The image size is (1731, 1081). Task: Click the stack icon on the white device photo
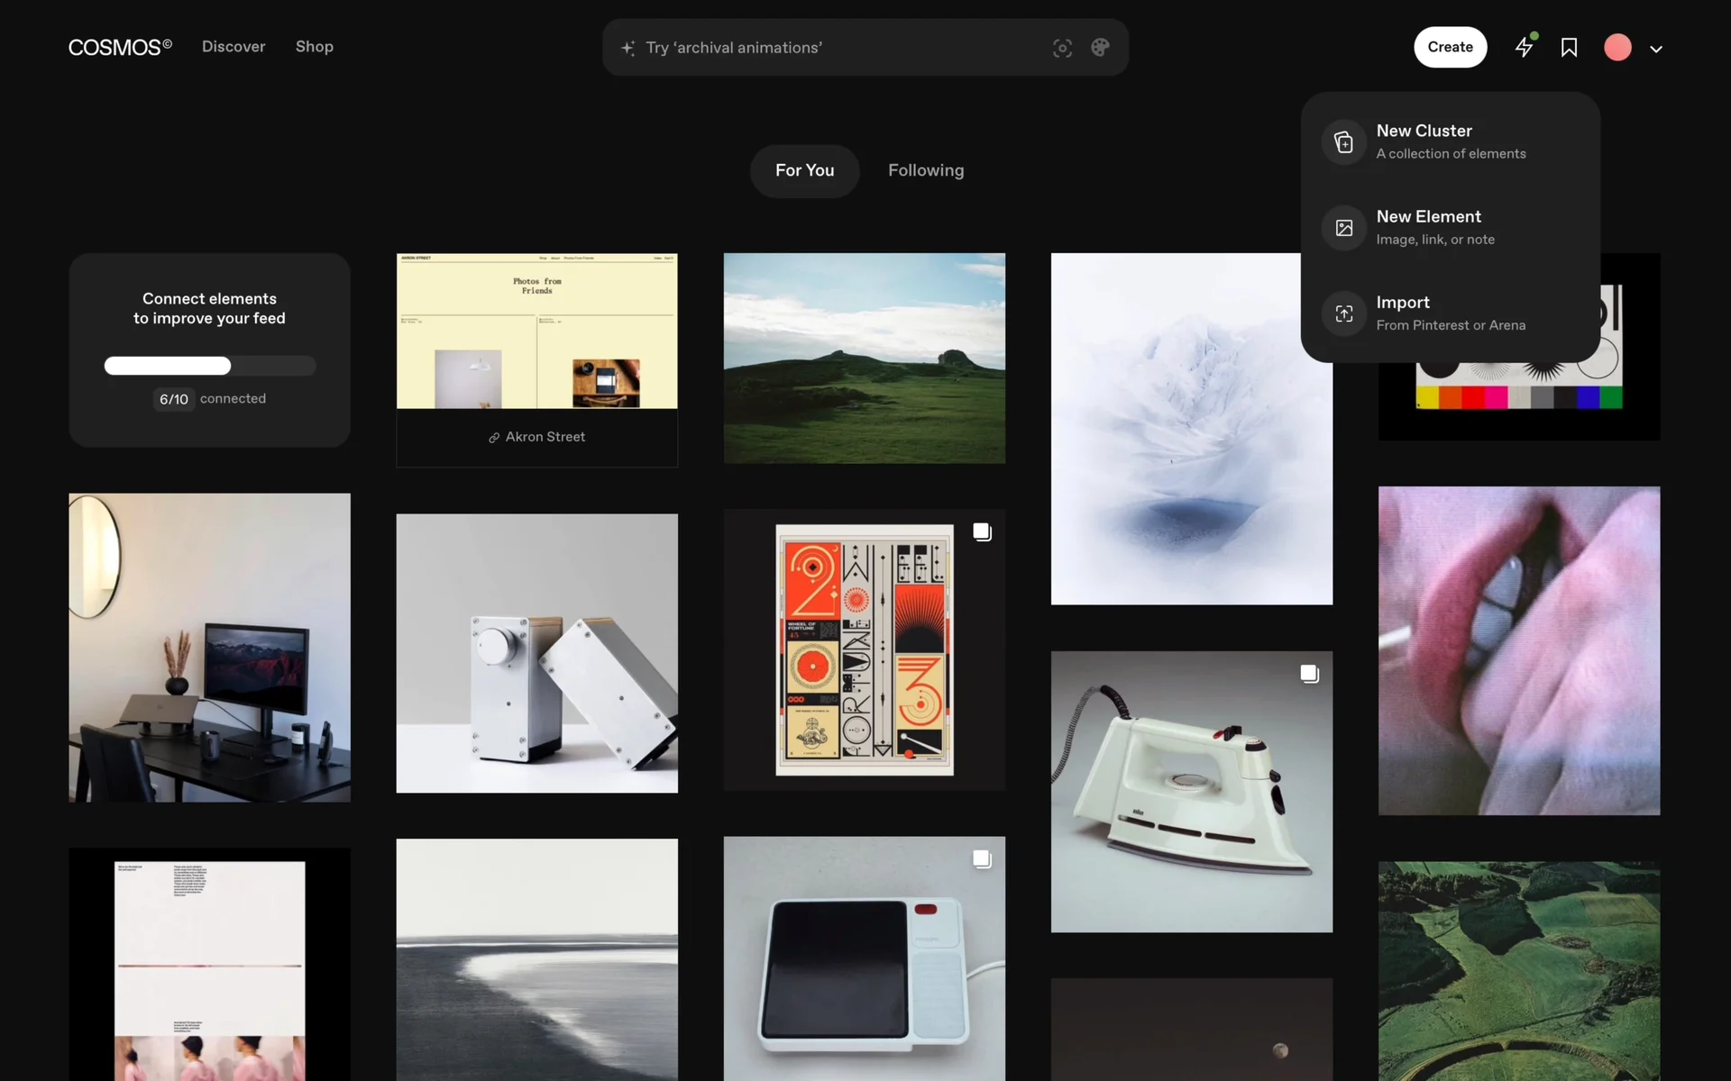click(982, 859)
